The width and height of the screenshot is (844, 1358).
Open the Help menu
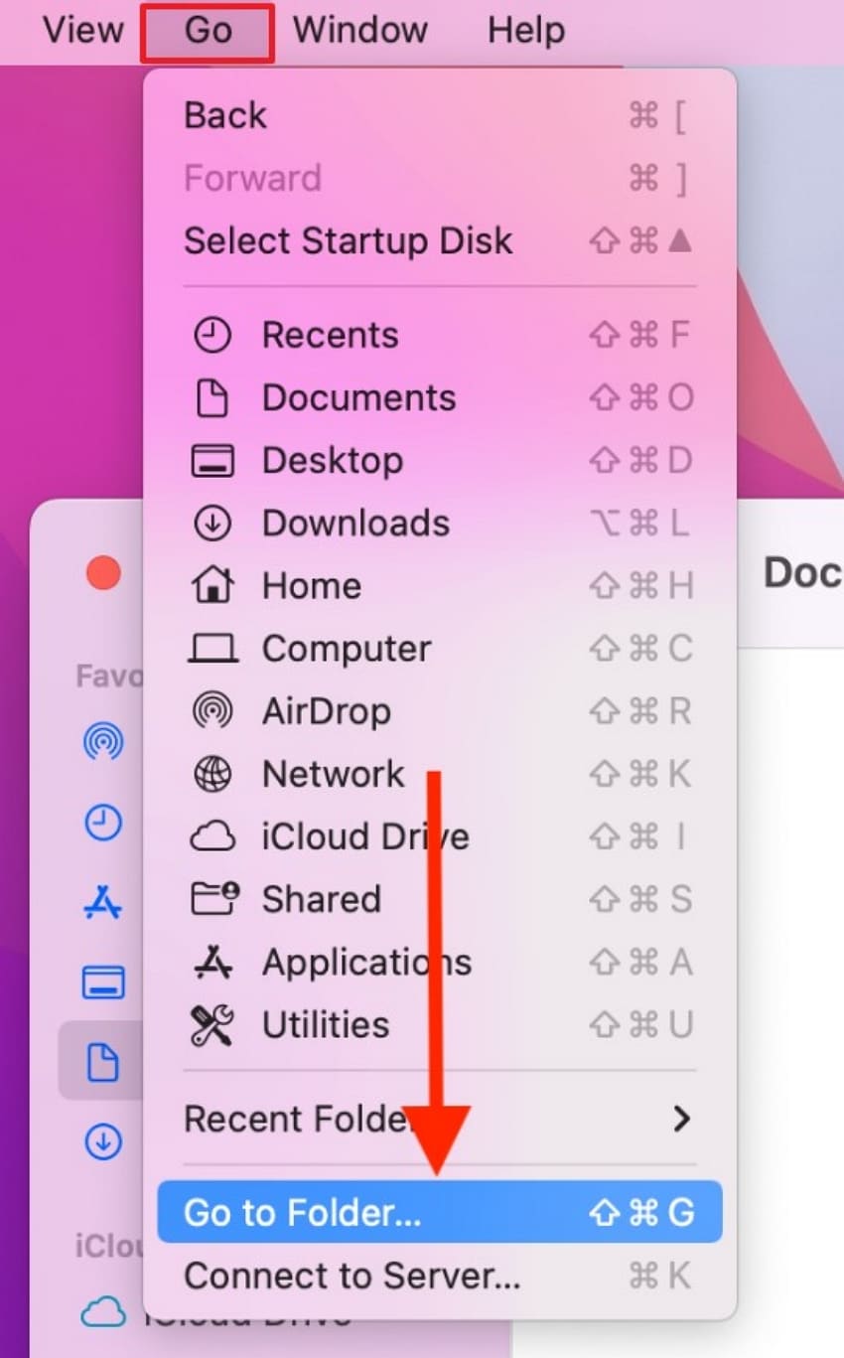click(x=525, y=30)
